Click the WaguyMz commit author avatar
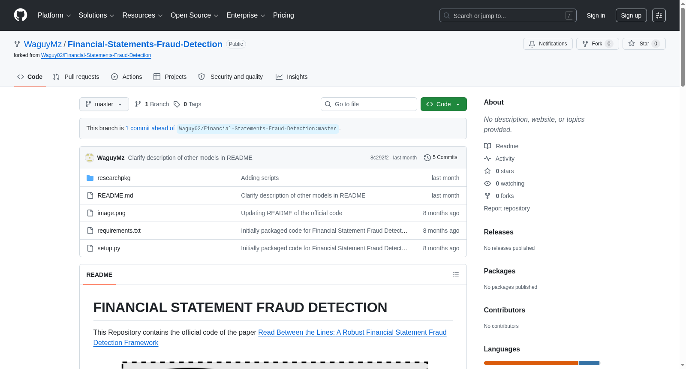 (90, 158)
